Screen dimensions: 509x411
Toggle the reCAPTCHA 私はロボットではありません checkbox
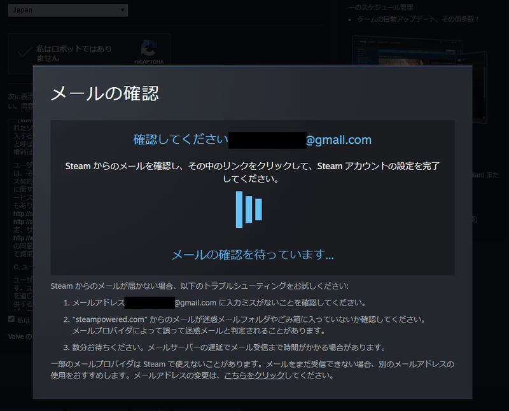pyautogui.click(x=25, y=52)
